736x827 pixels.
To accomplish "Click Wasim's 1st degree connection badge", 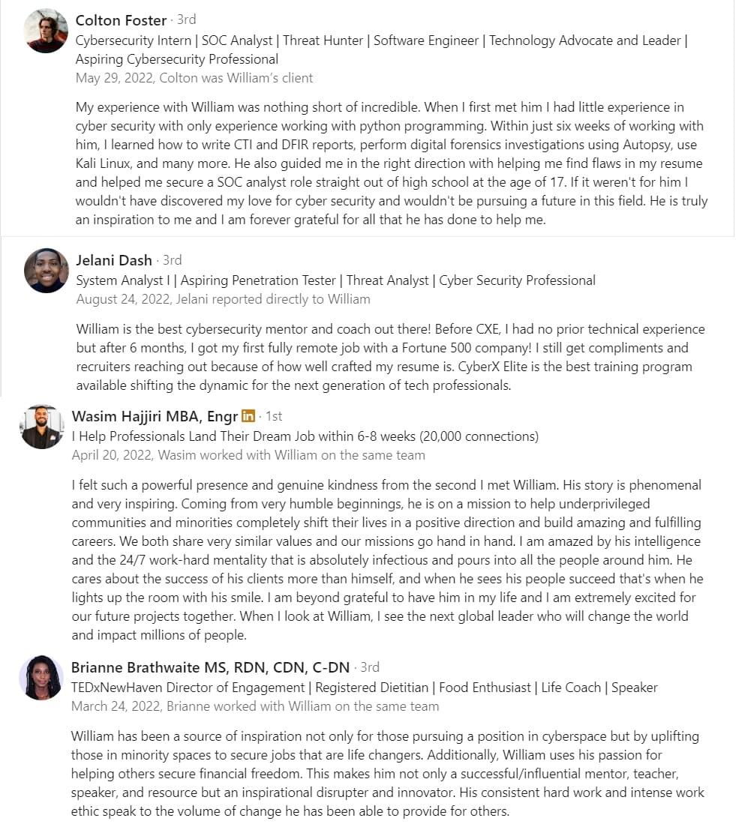I will point(273,416).
